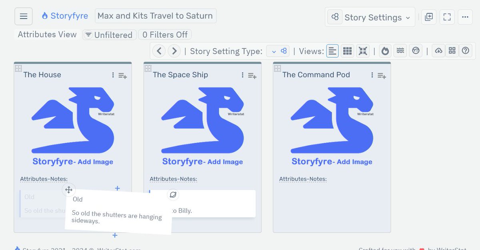Viewport: 480px width, 250px height.
Task: Open The Command Pod card's three-dot menu
Action: click(x=372, y=75)
